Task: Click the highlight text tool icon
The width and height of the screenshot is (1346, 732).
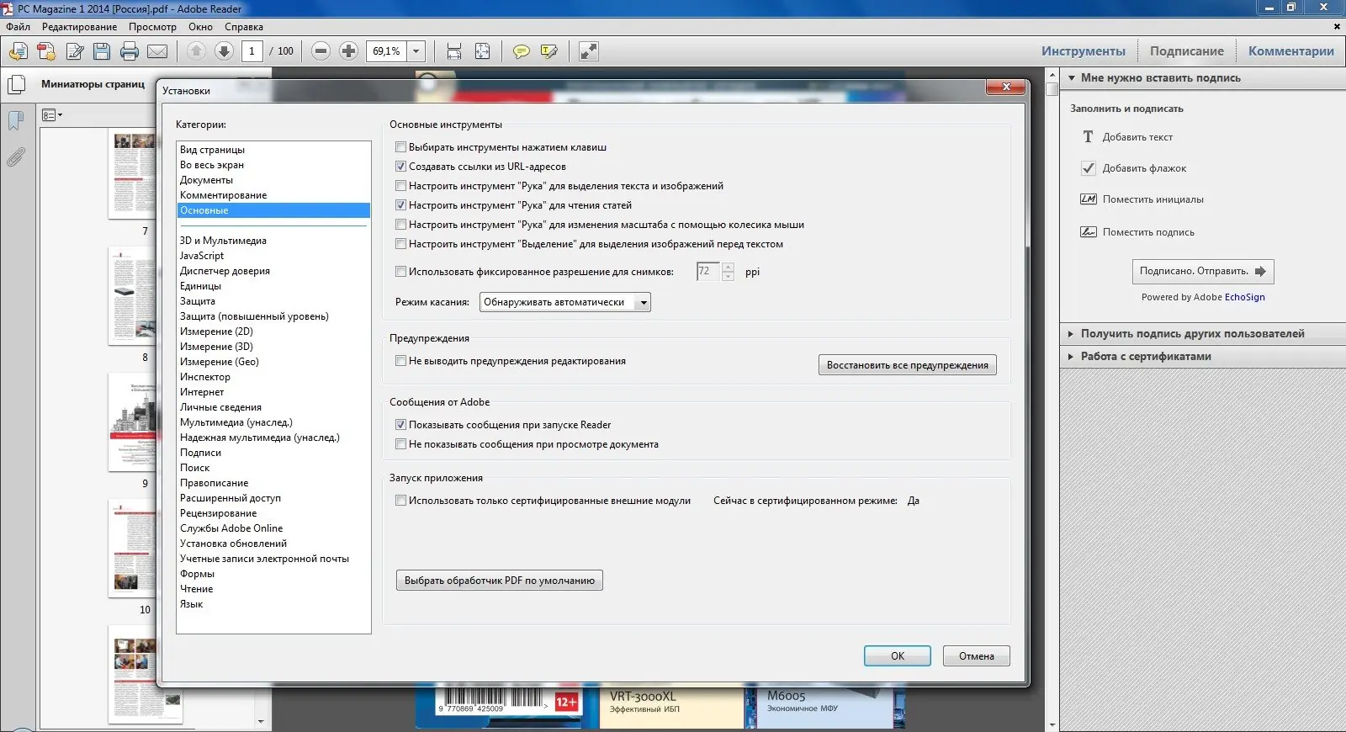Action: 549,51
